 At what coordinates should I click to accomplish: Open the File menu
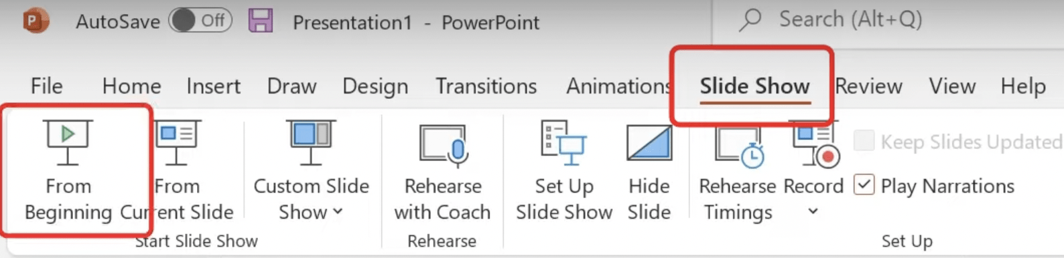[47, 86]
